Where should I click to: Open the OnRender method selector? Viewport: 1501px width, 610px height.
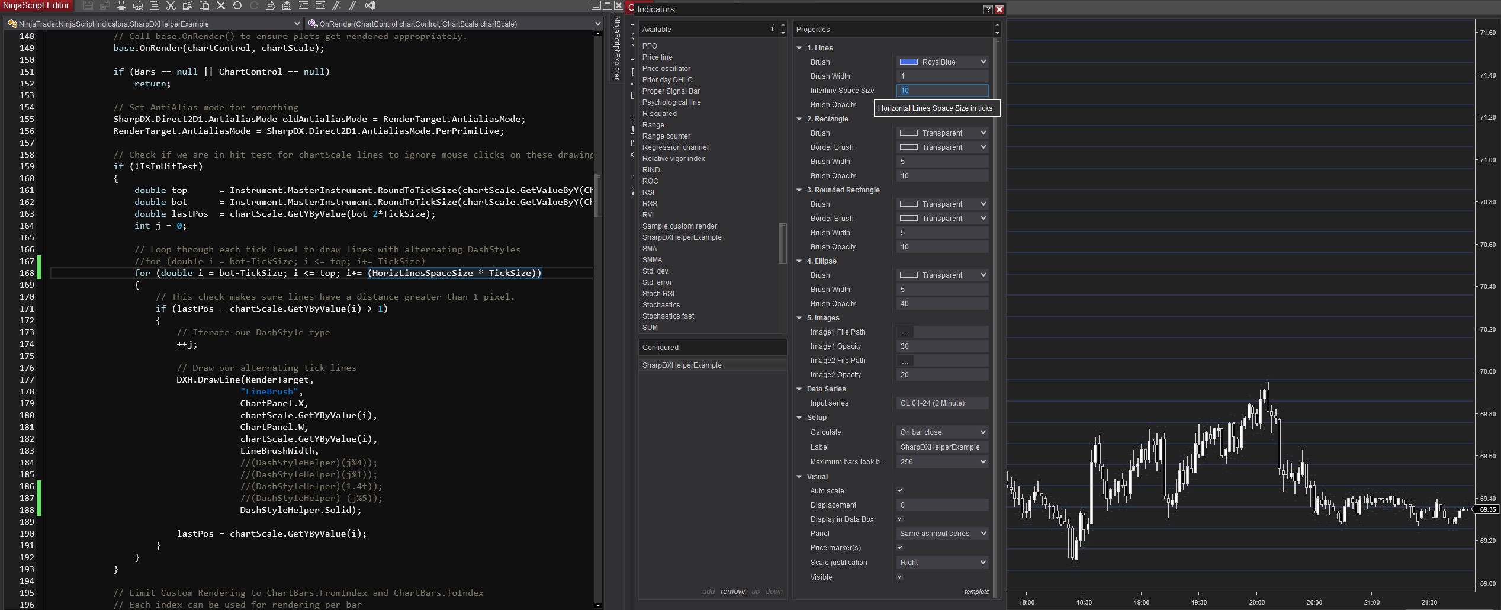(x=598, y=24)
